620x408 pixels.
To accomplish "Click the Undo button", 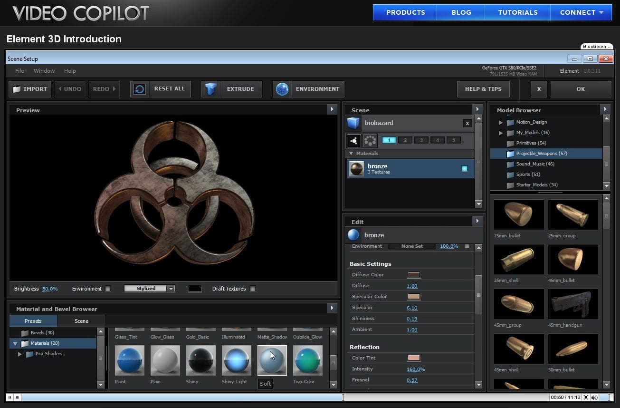I will (70, 89).
